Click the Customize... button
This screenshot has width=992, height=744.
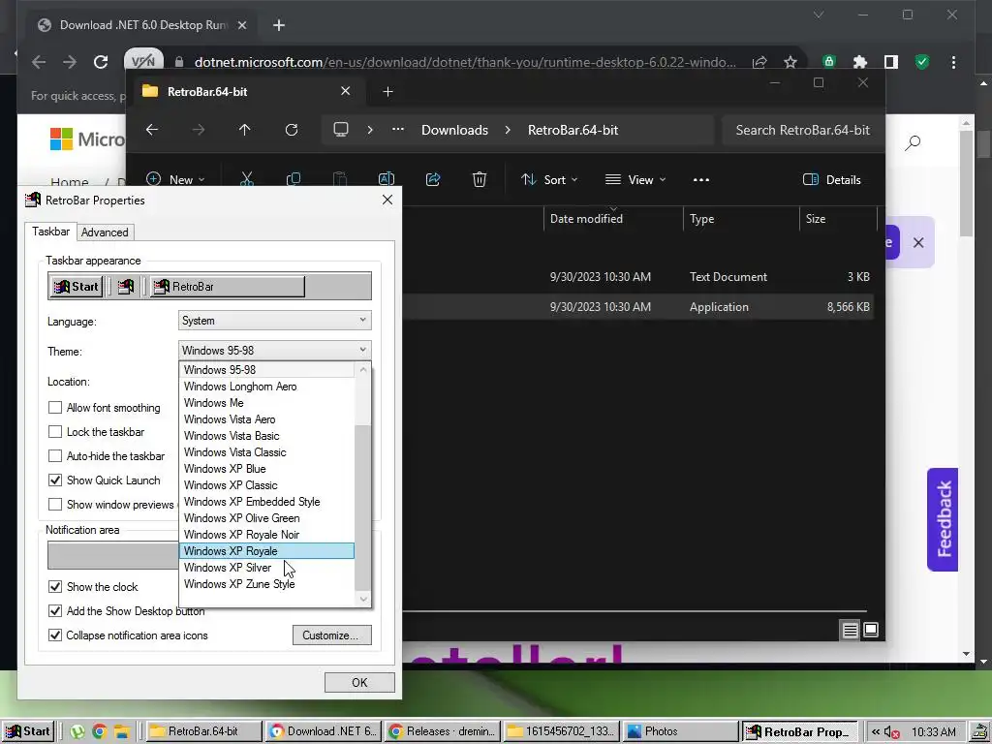pos(331,635)
